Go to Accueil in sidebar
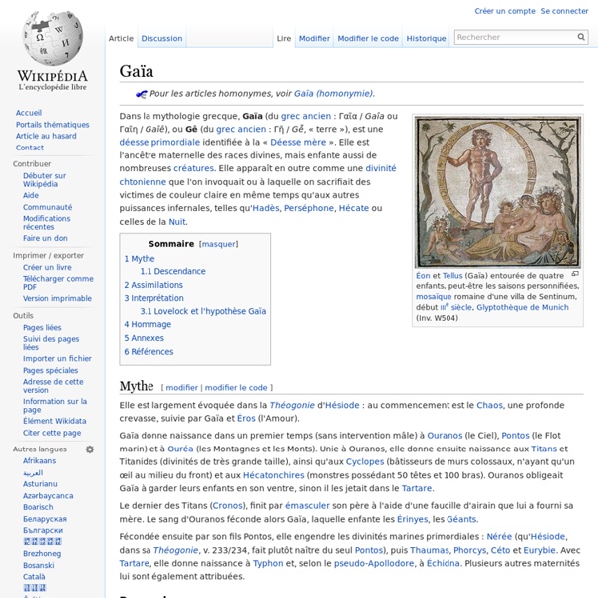 point(29,113)
